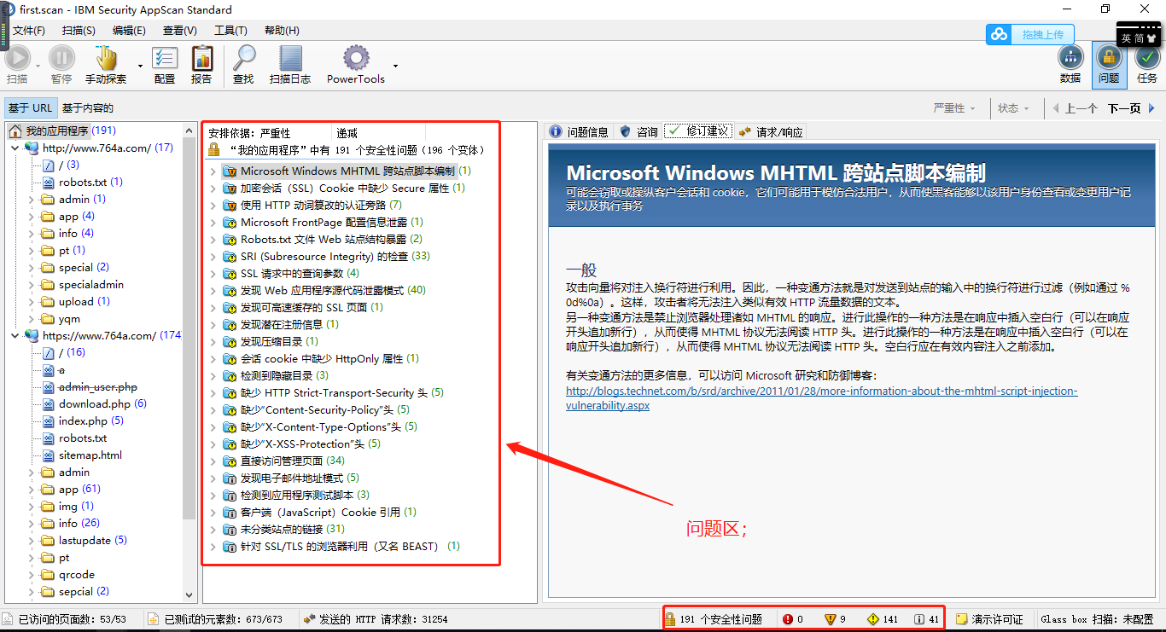Open the PowerTools dropdown arrow
The width and height of the screenshot is (1166, 632).
[395, 66]
